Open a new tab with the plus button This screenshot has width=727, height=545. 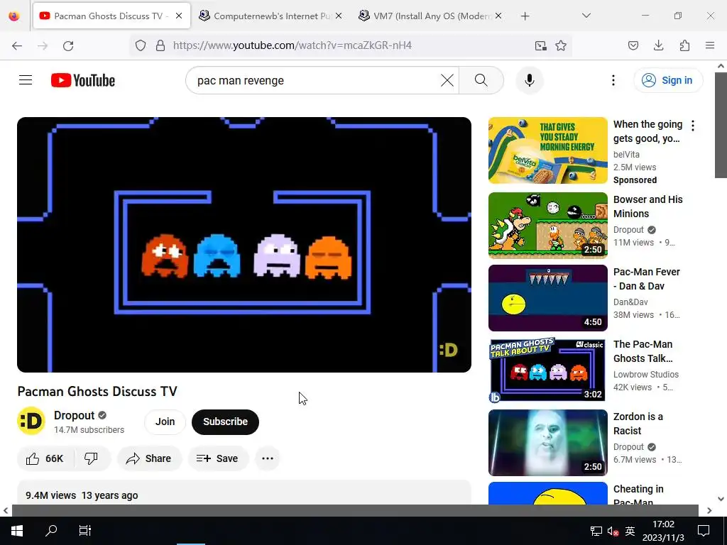(525, 16)
